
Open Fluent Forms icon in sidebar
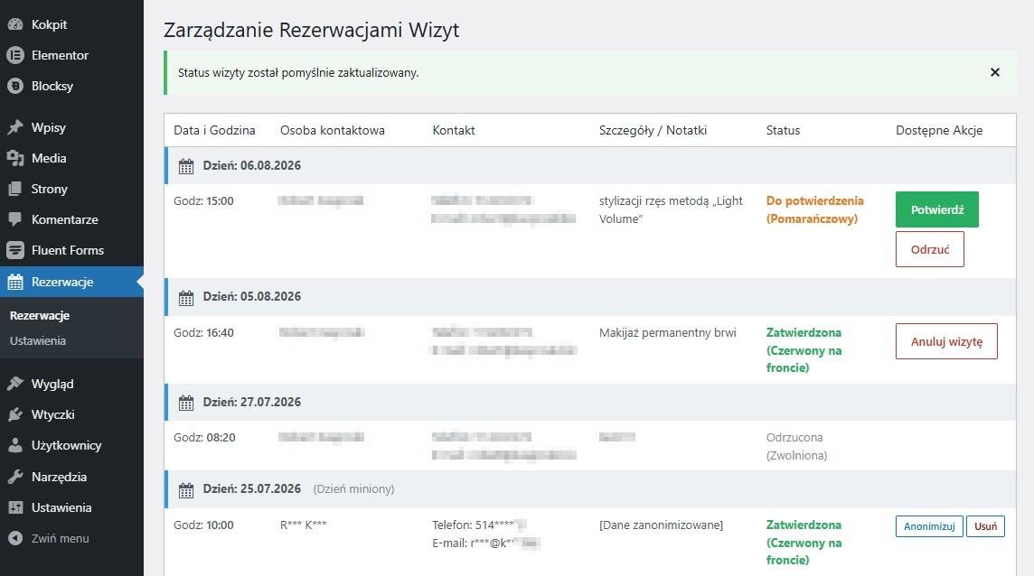(15, 250)
